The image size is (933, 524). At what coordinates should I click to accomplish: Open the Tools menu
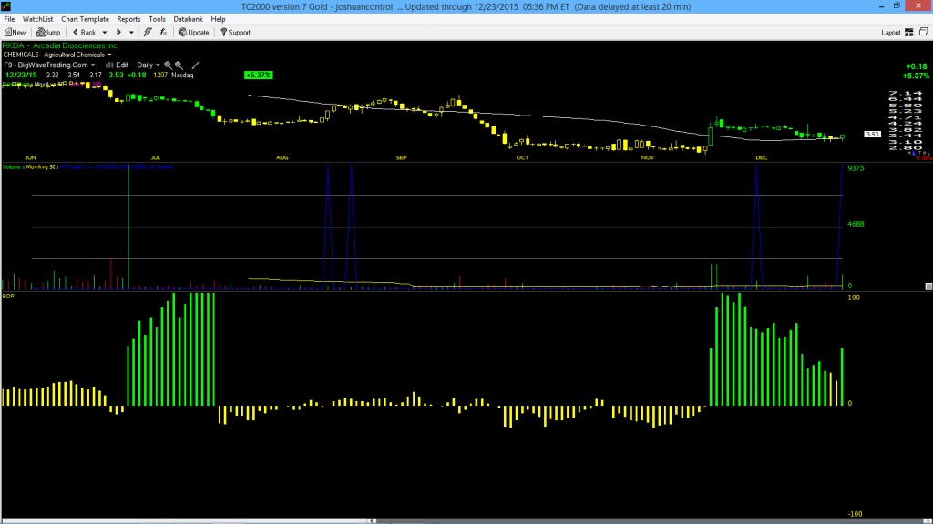tap(157, 19)
